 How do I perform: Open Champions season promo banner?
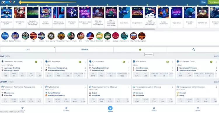tap(72, 17)
